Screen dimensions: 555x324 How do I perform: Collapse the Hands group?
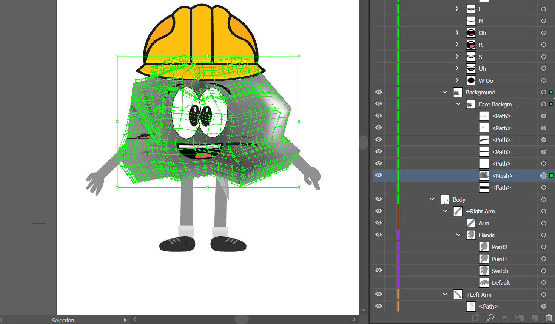(x=458, y=235)
